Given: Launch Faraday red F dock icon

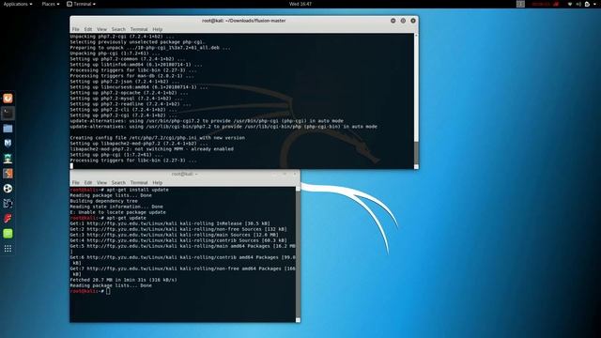Looking at the screenshot, I should pyautogui.click(x=8, y=219).
